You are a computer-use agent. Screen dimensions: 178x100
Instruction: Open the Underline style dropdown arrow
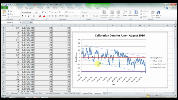(31, 16)
